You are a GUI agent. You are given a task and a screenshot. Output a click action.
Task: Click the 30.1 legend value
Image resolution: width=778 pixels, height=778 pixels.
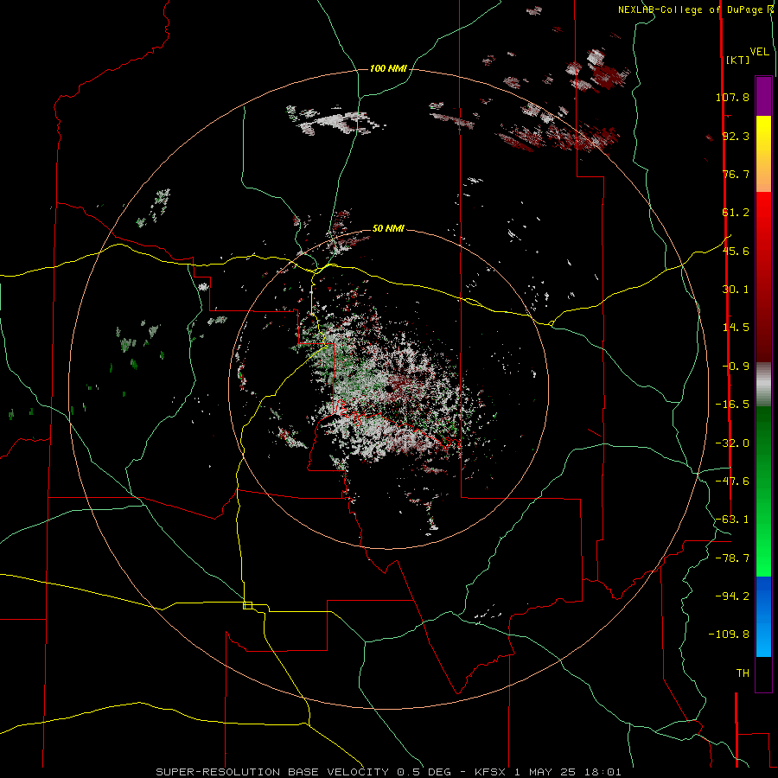[x=736, y=290]
